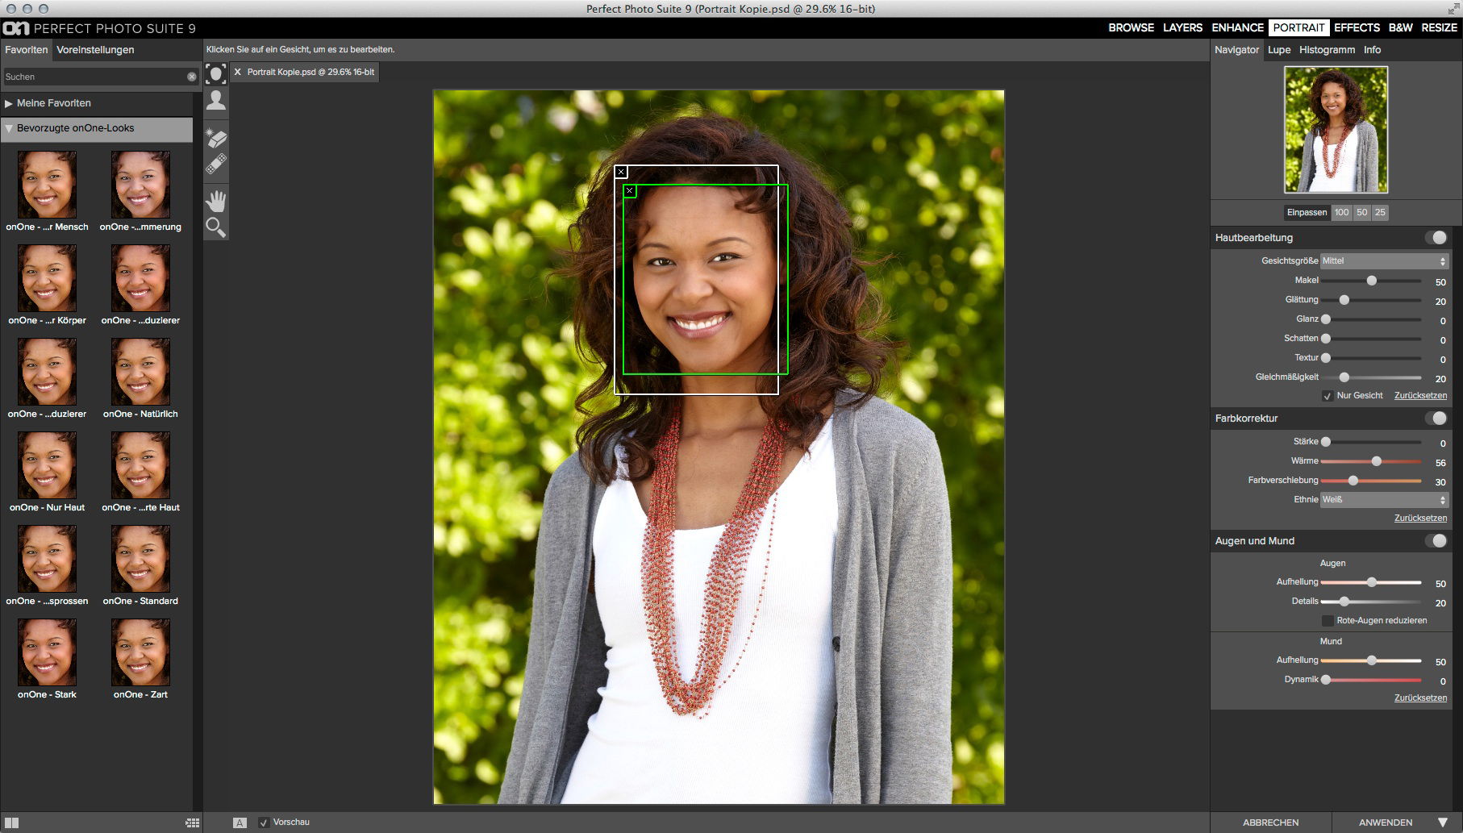This screenshot has height=833, width=1463.
Task: Open the Gesichtsgröße dropdown
Action: [x=1384, y=261]
